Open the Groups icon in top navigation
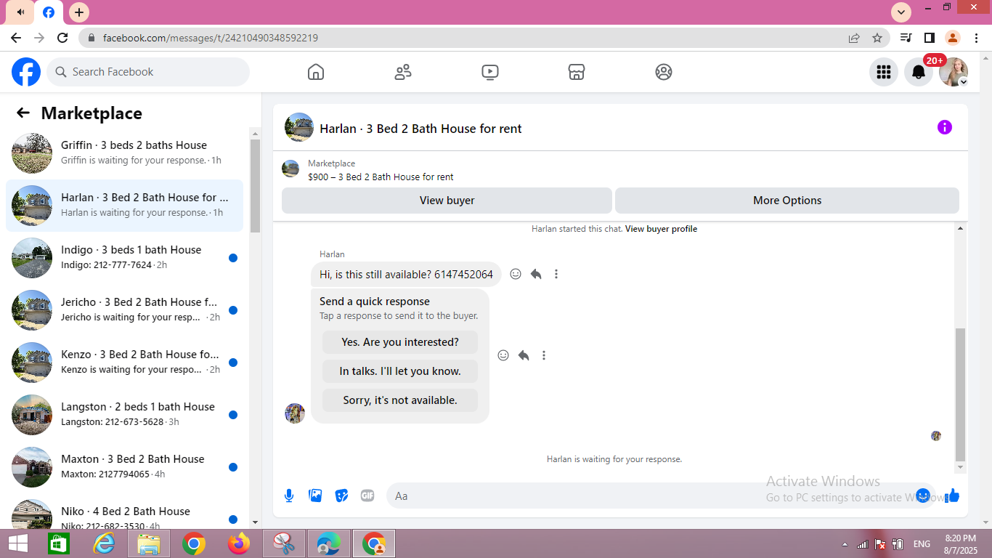Image resolution: width=992 pixels, height=558 pixels. click(664, 72)
